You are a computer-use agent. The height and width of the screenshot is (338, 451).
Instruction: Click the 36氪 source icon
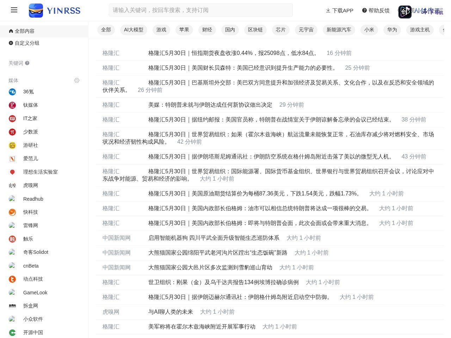12,92
